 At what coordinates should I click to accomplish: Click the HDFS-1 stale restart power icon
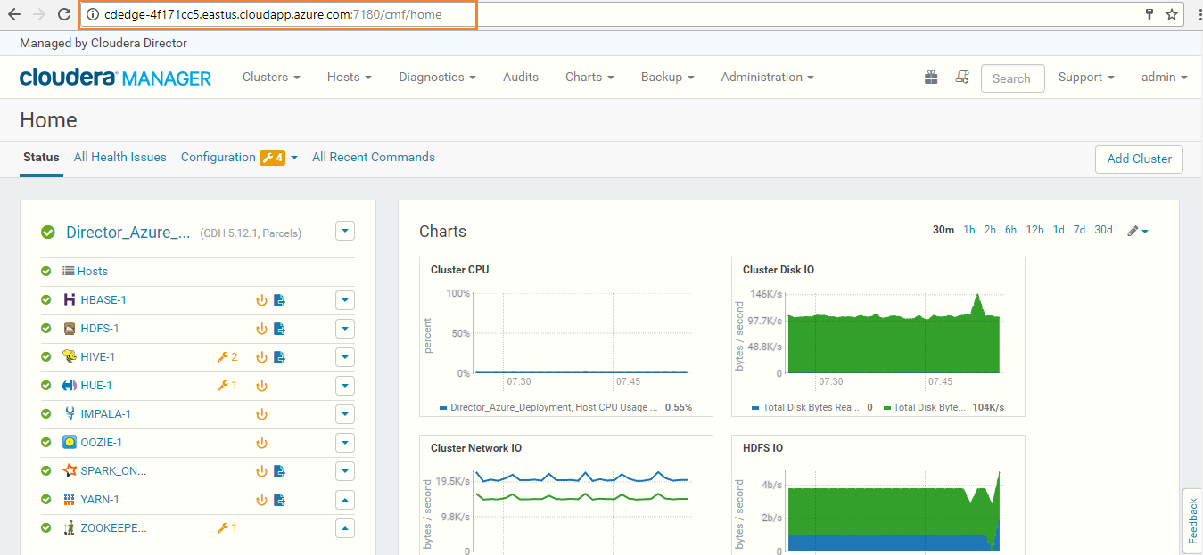(x=261, y=329)
